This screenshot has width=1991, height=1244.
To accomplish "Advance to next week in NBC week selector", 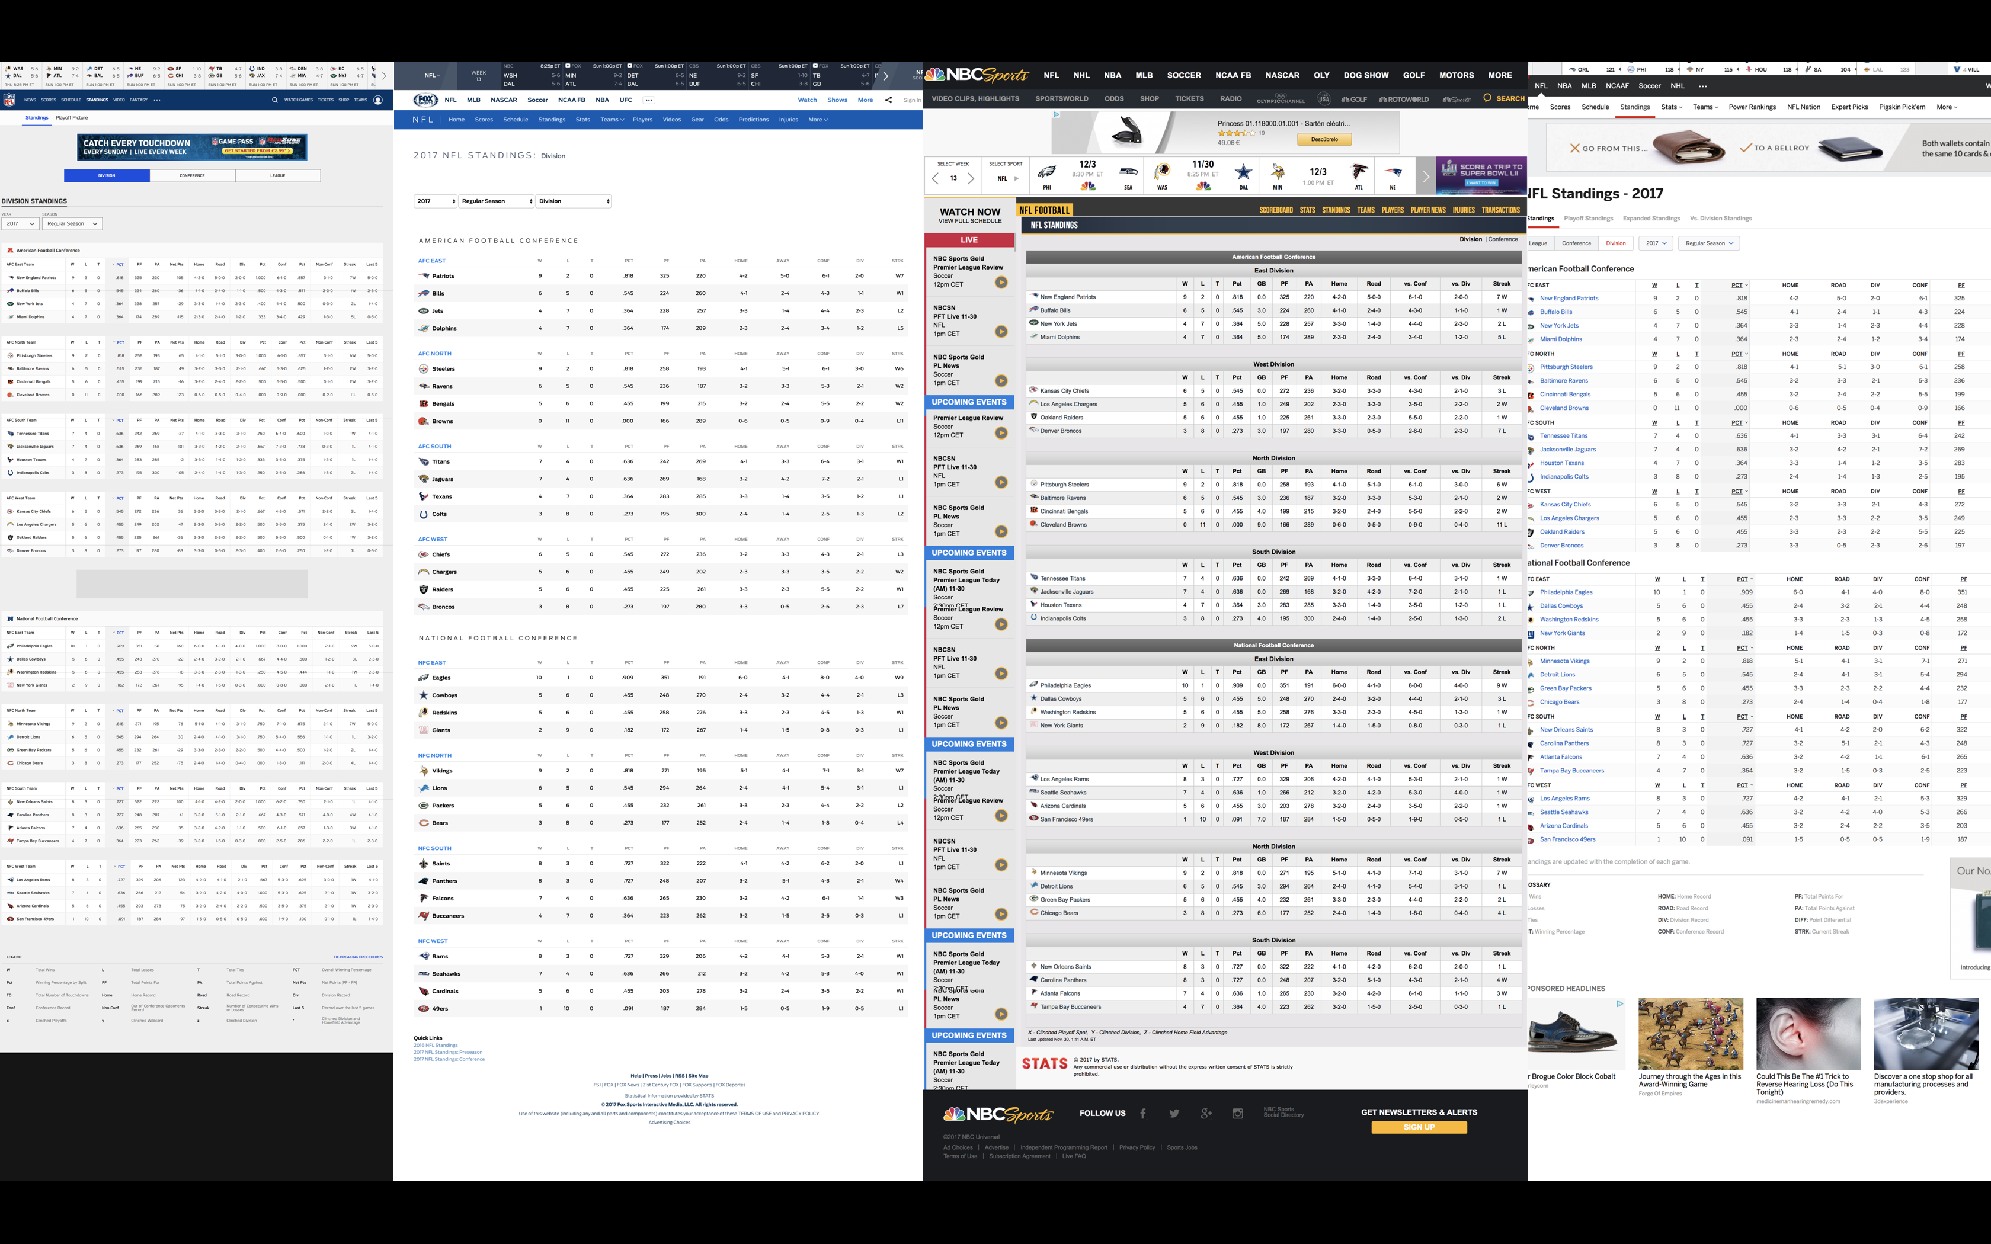I will click(x=971, y=178).
